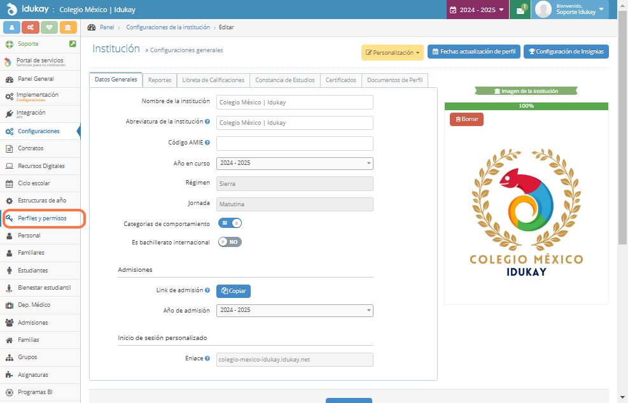Screen dimensions: 628x403
Task: Click the Abreviatura de la institución field
Action: click(x=295, y=123)
